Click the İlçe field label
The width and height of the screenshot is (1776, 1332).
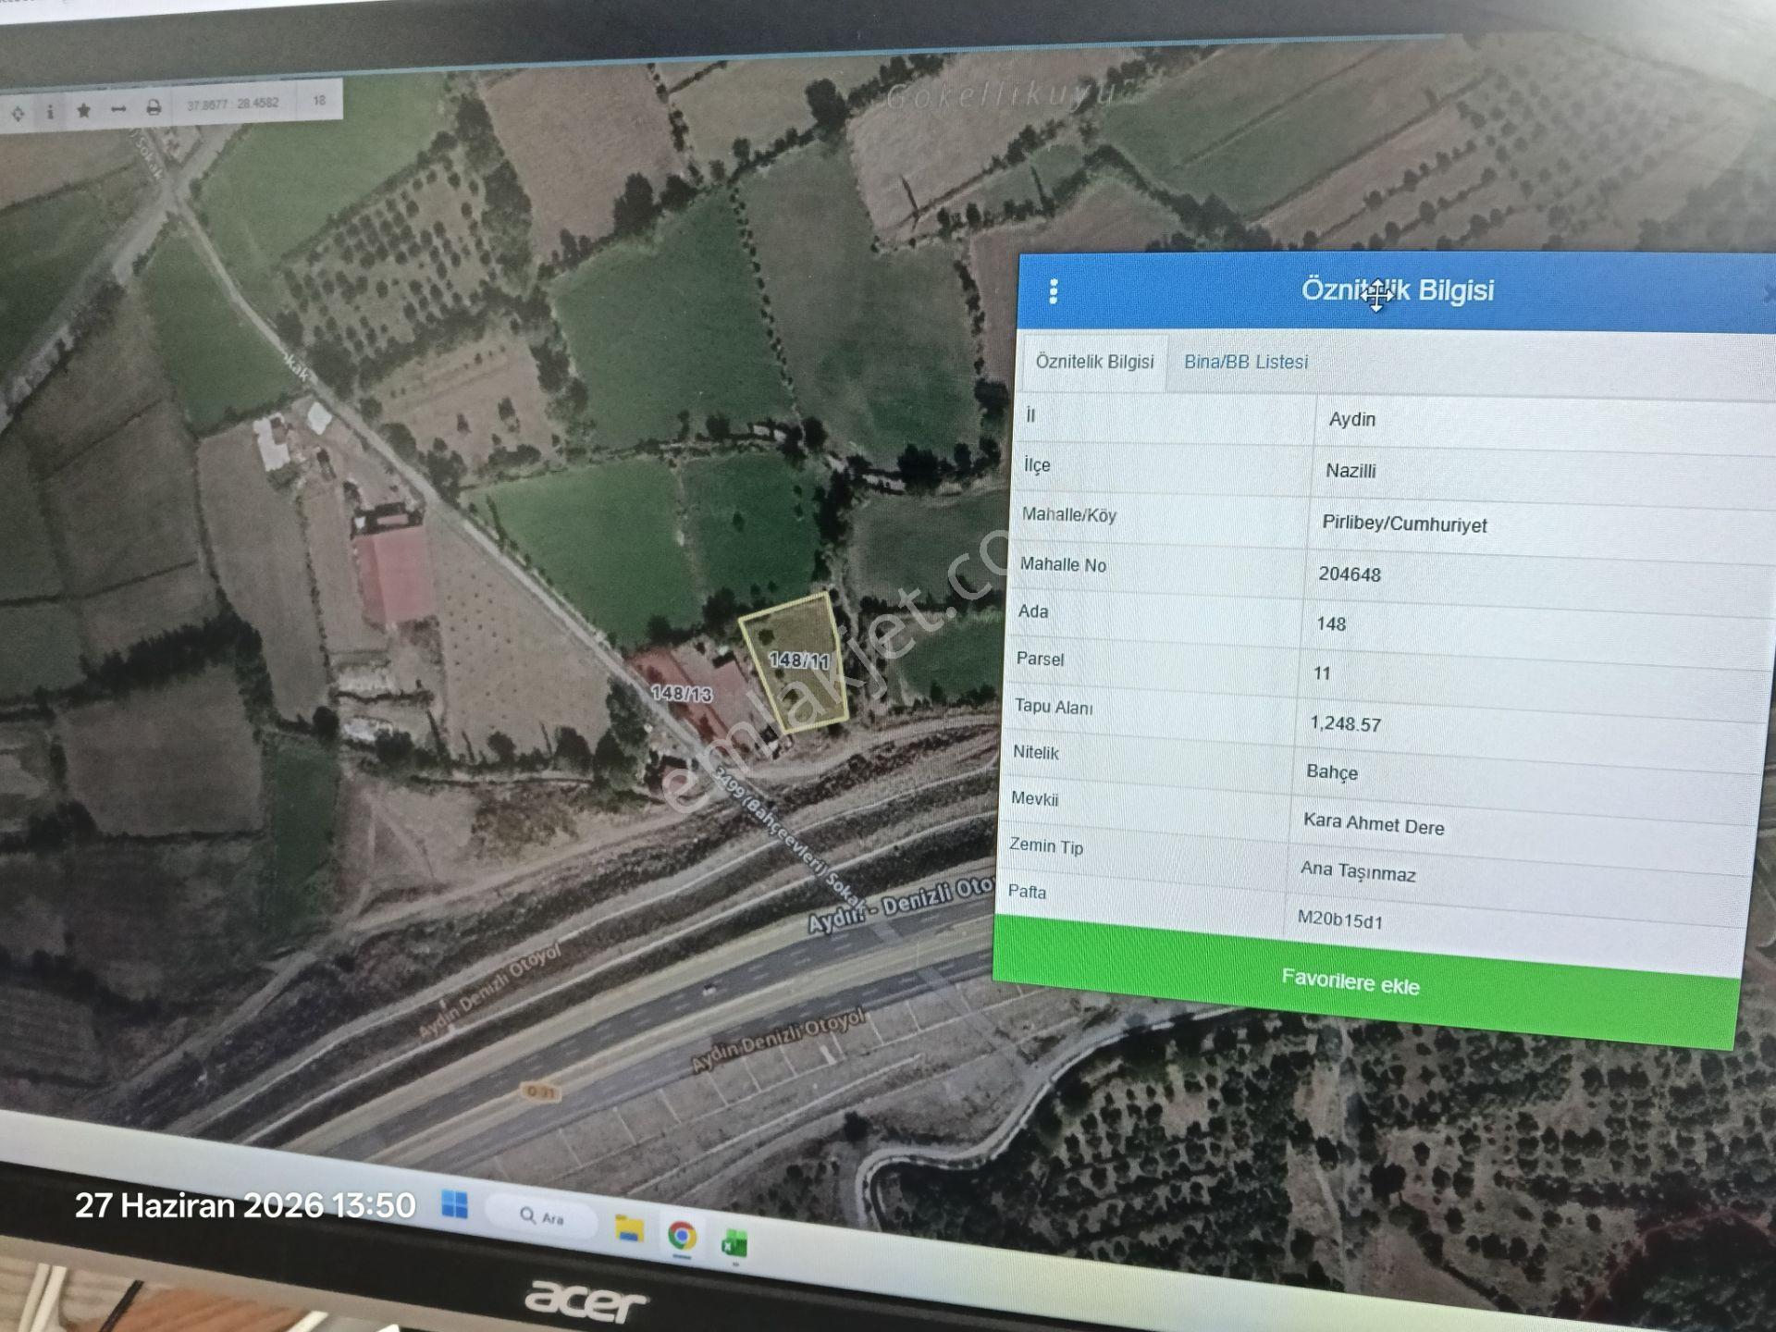1037,464
